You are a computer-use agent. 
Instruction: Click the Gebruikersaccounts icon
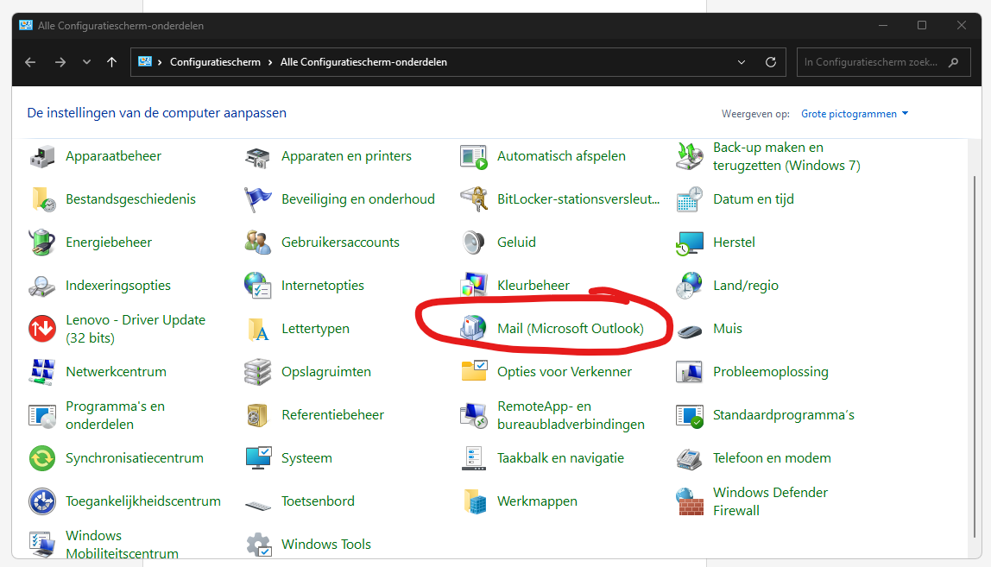(258, 243)
